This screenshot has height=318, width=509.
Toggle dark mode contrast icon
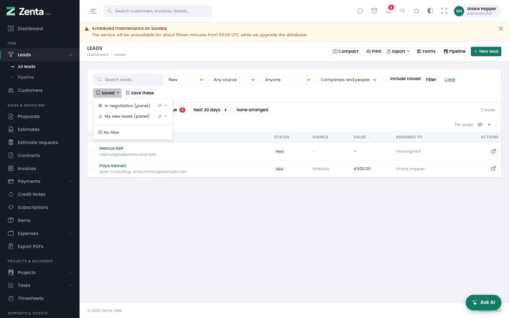(430, 11)
